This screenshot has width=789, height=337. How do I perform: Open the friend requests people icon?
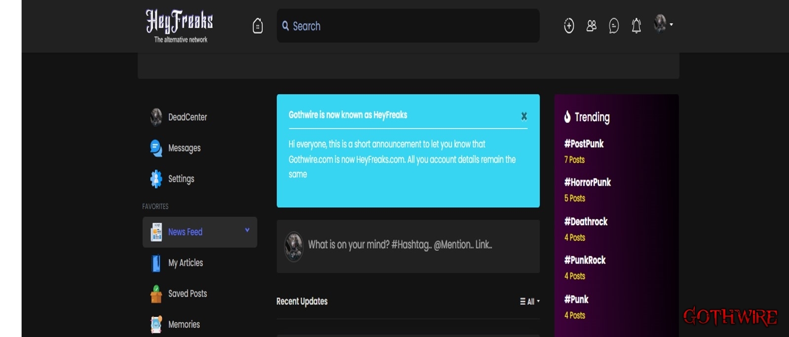point(591,26)
